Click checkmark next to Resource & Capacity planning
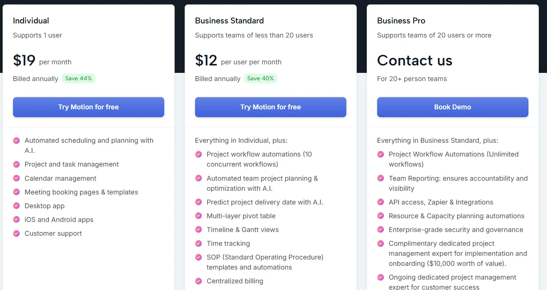547x290 pixels. 381,216
